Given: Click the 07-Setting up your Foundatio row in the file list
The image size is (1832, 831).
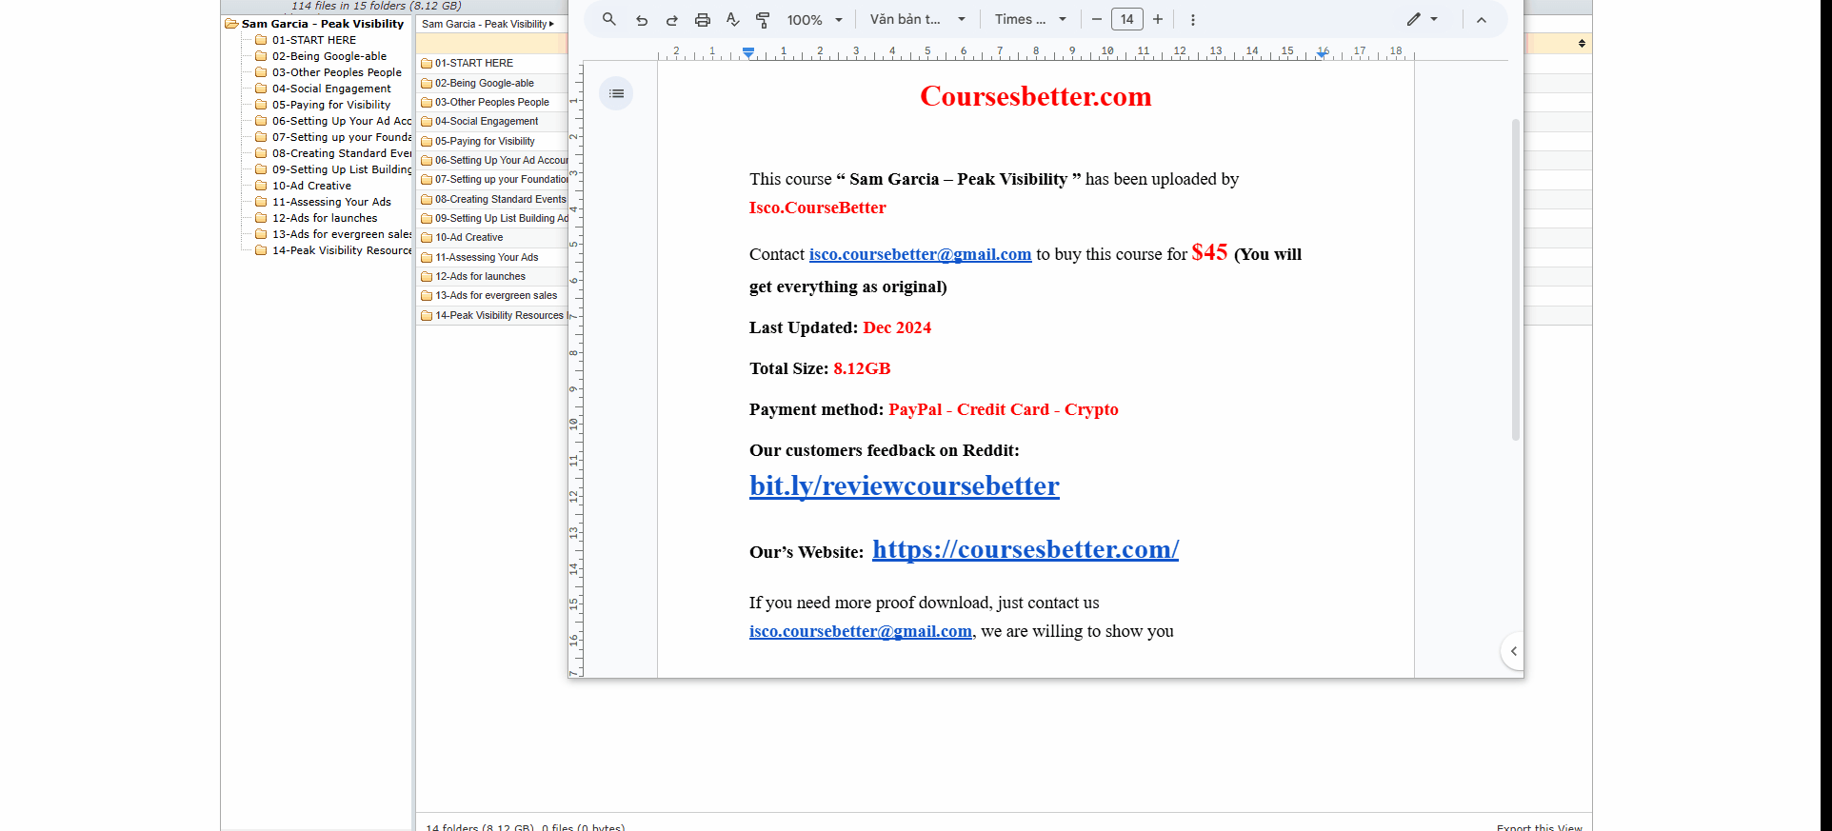Looking at the screenshot, I should pyautogui.click(x=492, y=179).
